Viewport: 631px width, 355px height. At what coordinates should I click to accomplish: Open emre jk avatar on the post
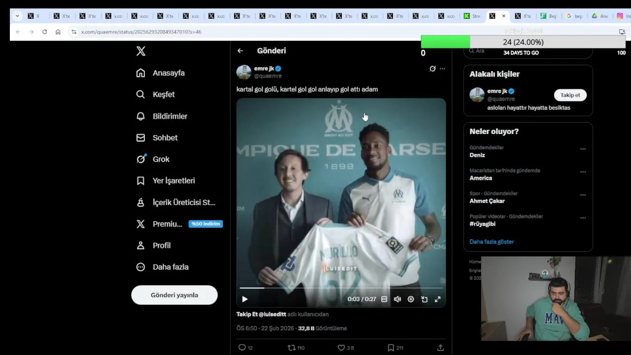(x=244, y=72)
